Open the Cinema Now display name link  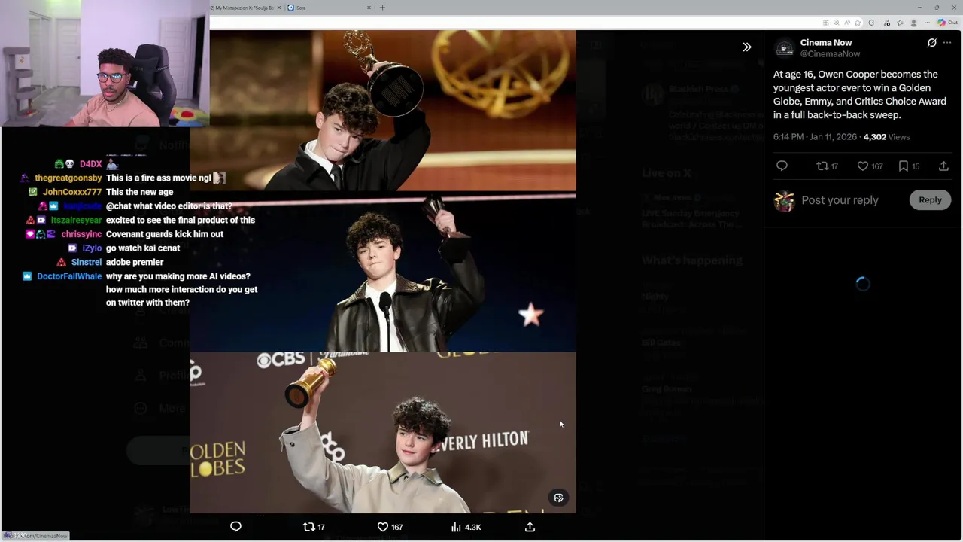[826, 43]
